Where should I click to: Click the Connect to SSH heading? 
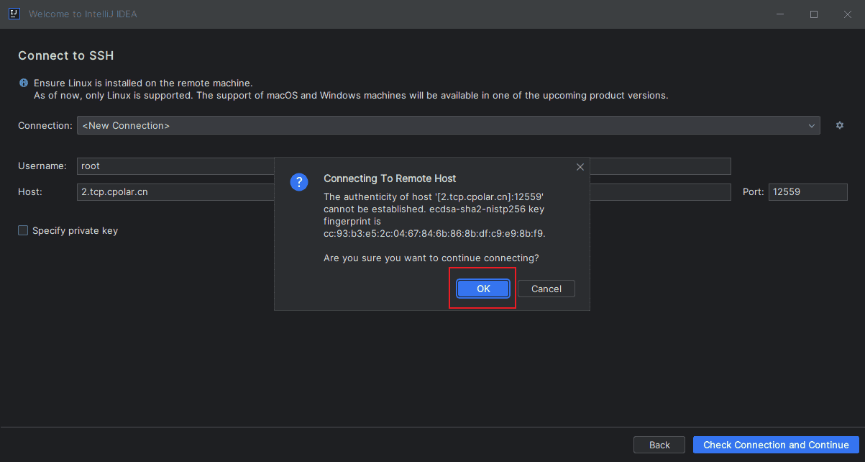[x=65, y=55]
